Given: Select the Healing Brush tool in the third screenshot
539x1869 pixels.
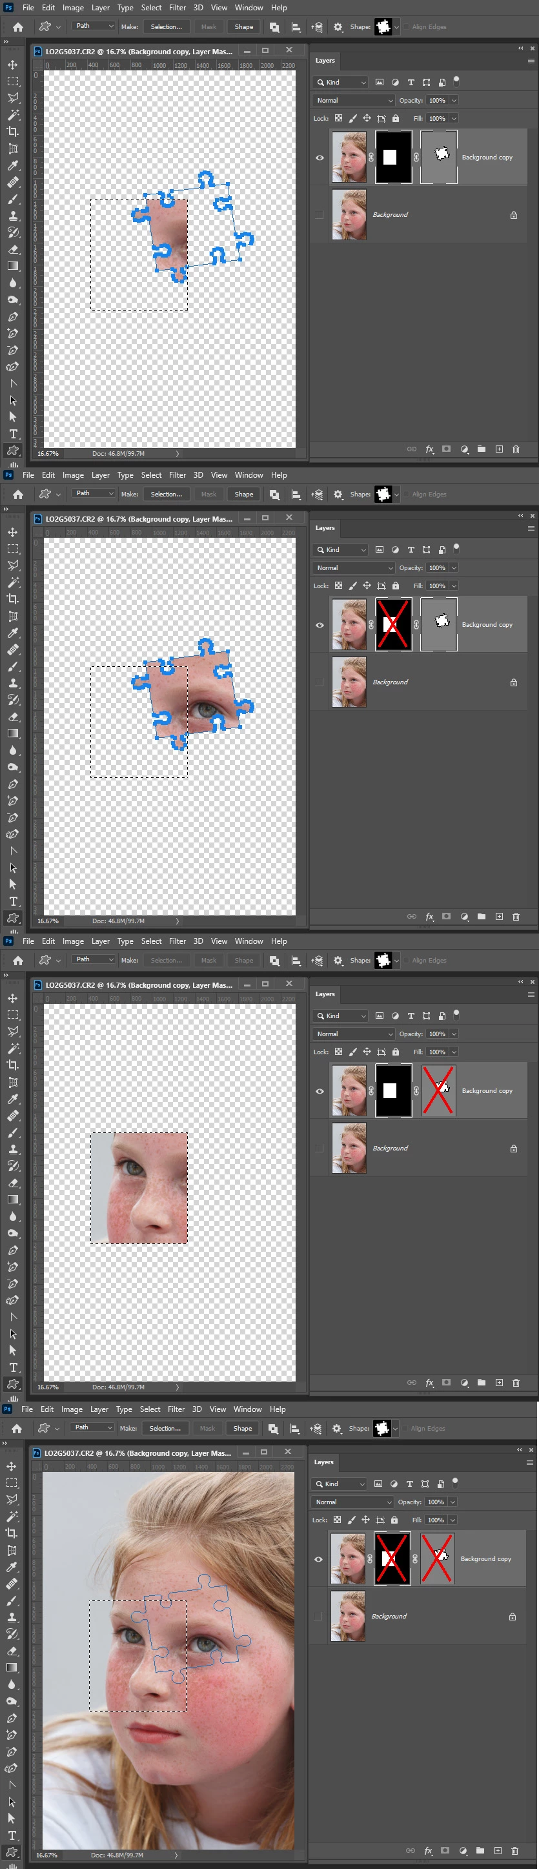Looking at the screenshot, I should click(12, 1116).
